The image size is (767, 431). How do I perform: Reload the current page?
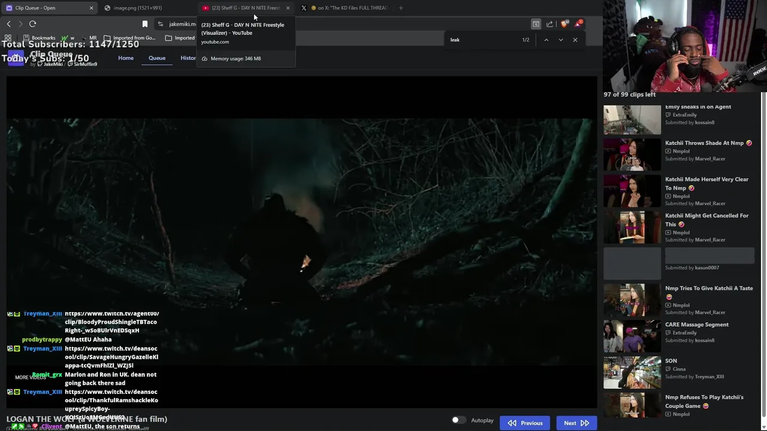tap(32, 24)
